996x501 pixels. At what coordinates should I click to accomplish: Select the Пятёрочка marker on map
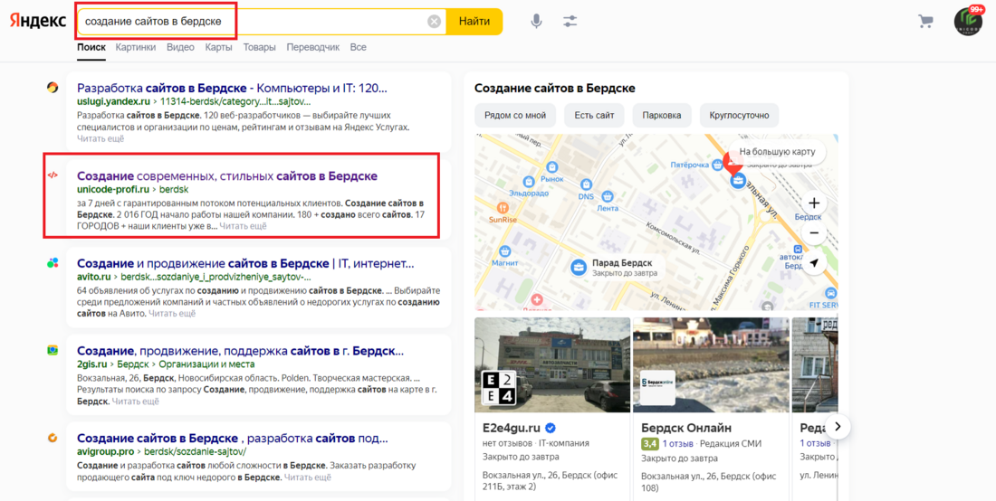[x=718, y=165]
